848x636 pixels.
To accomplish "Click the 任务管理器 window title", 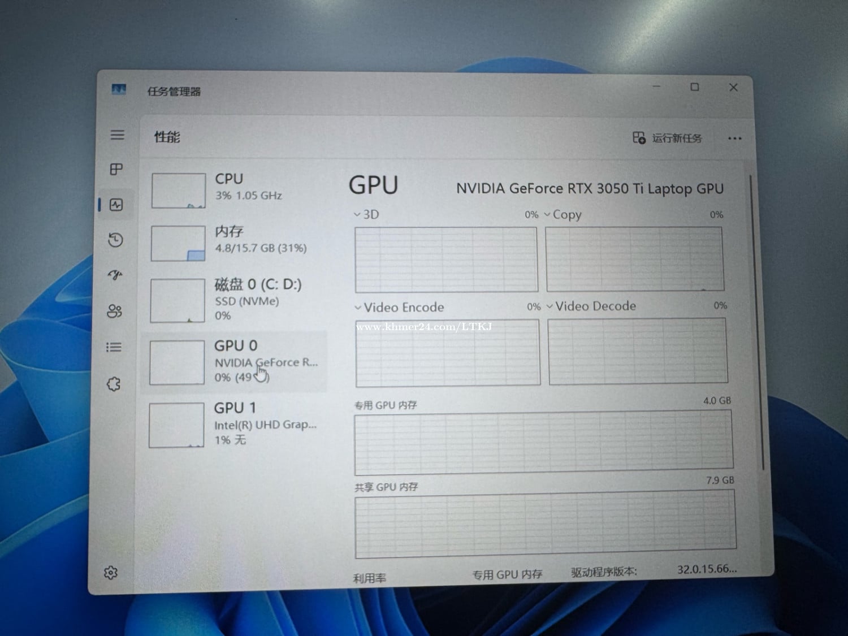I will (174, 92).
